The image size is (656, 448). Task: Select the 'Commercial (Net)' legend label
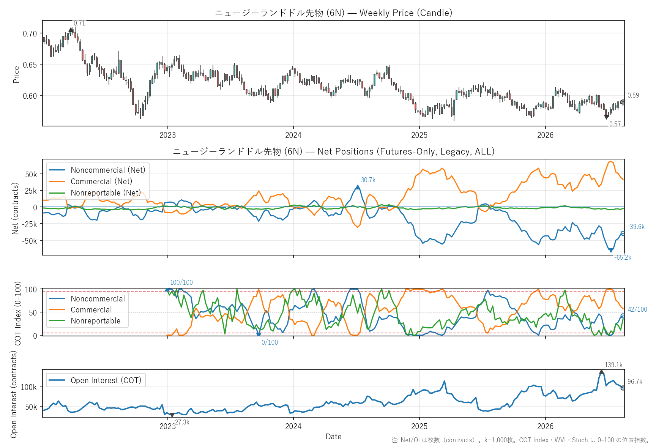point(101,181)
